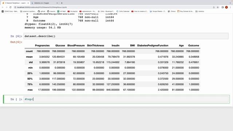Click the std row label
The width and height of the screenshot is (233, 131).
[x=31, y=62]
